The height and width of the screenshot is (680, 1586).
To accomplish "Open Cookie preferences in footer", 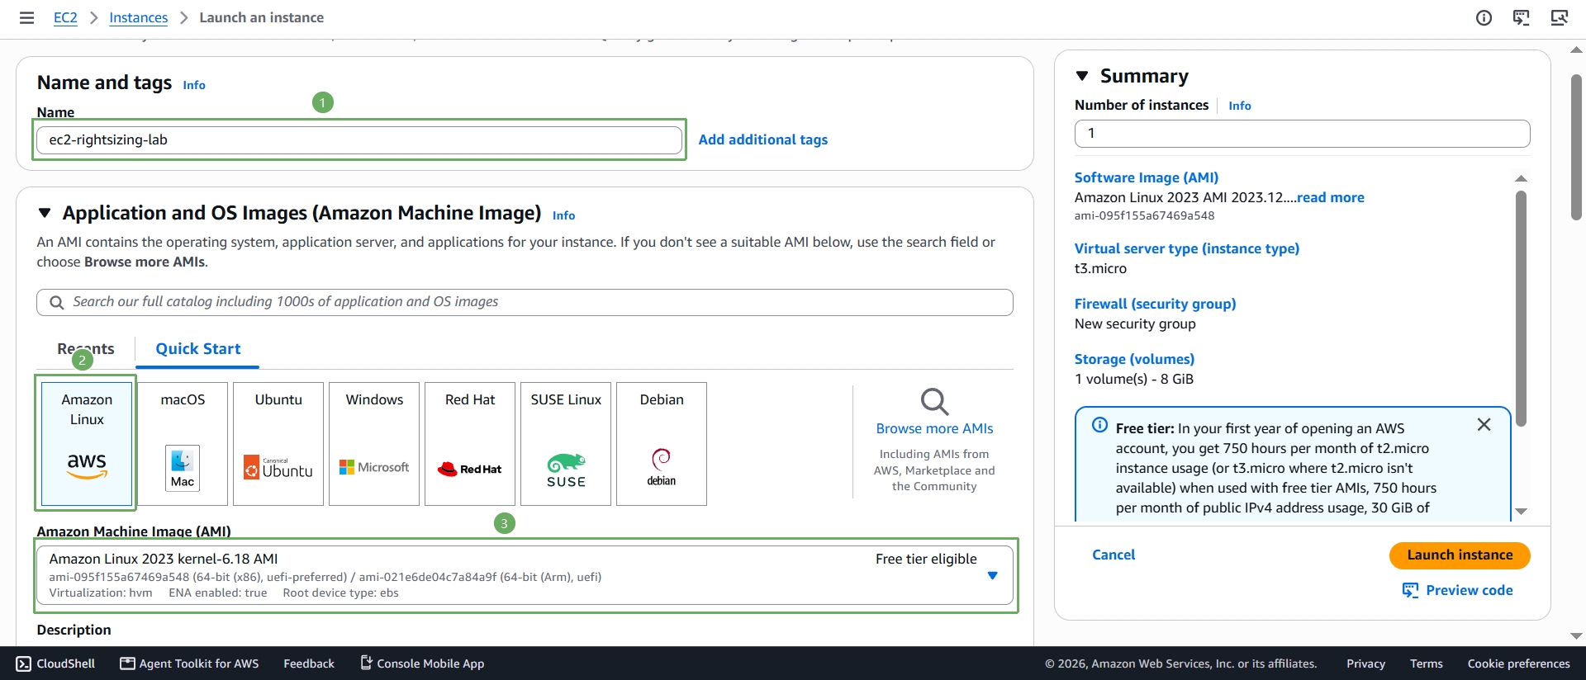I will 1518,663.
